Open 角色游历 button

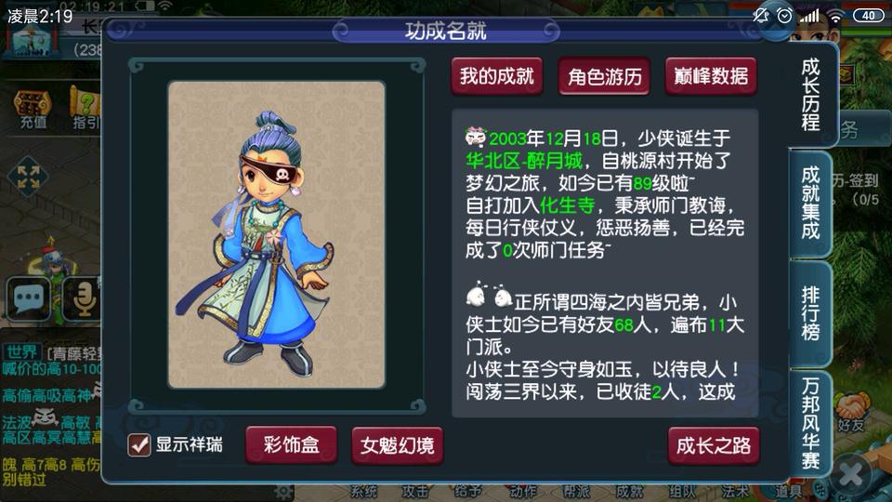604,76
